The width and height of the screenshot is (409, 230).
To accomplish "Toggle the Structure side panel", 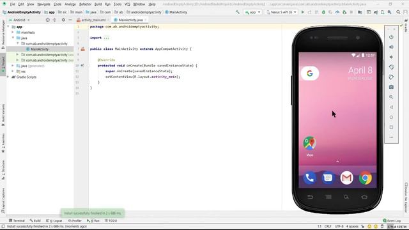I will pos(3,170).
